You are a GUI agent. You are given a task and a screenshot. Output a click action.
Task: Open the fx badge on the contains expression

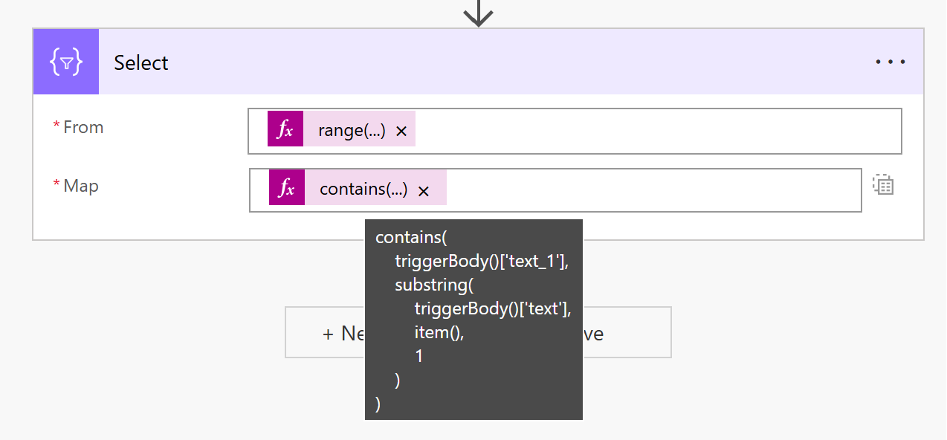pyautogui.click(x=287, y=189)
